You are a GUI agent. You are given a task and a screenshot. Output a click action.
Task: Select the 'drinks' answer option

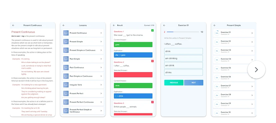pos(183,73)
